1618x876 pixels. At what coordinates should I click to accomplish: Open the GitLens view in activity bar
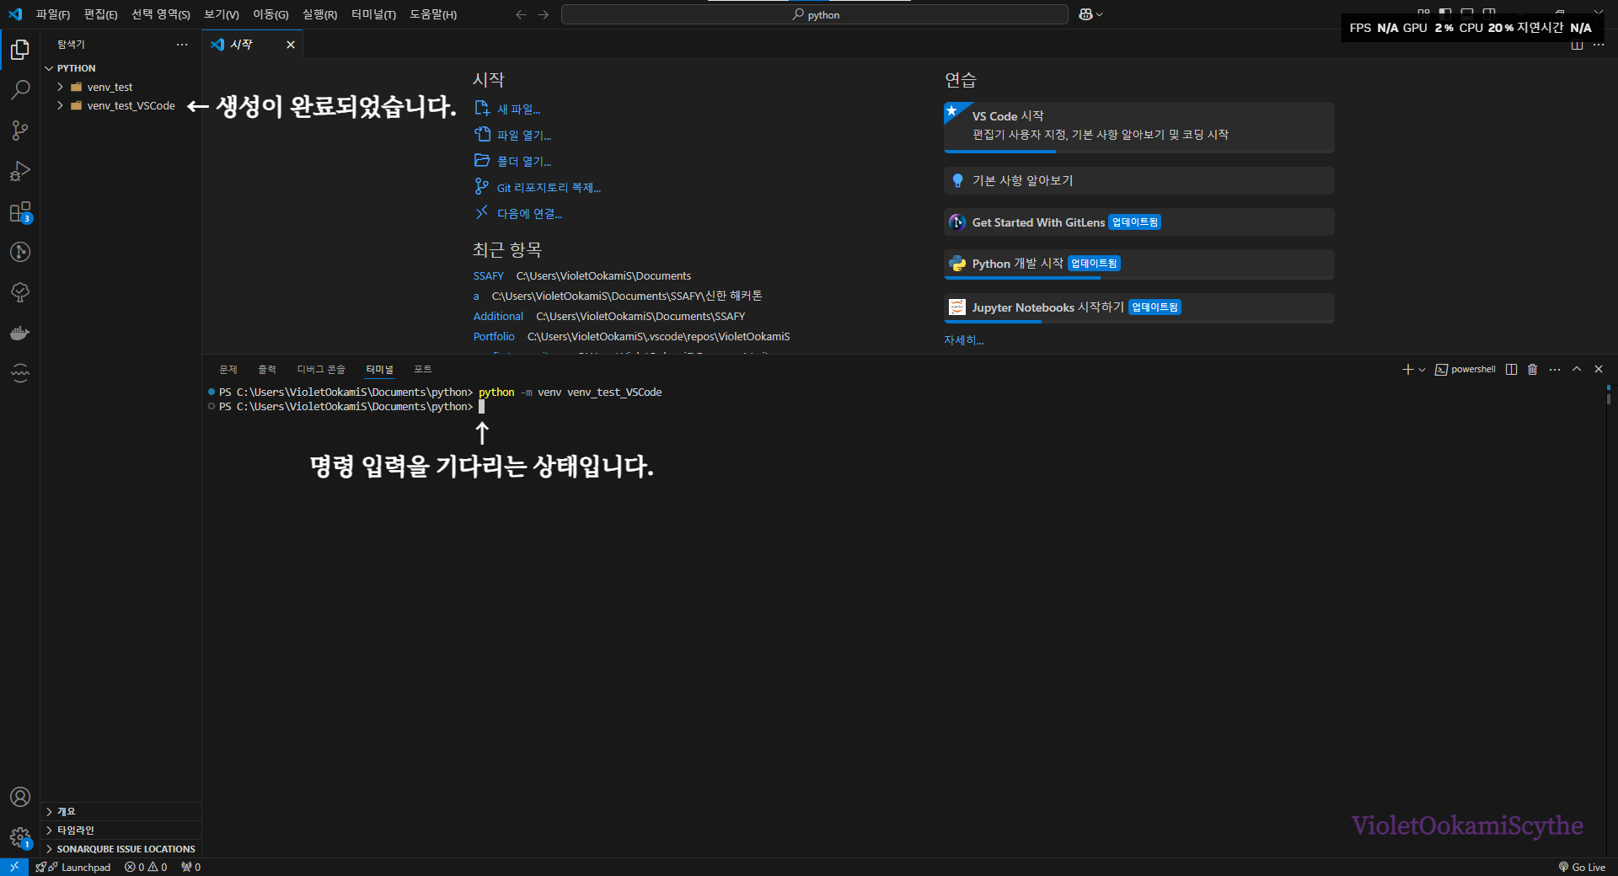[x=20, y=252]
